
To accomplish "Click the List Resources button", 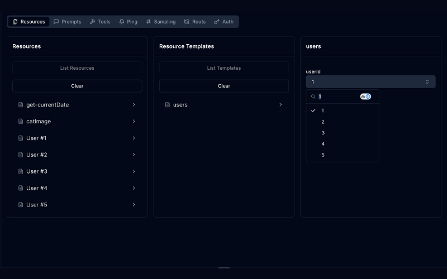I will pos(77,68).
